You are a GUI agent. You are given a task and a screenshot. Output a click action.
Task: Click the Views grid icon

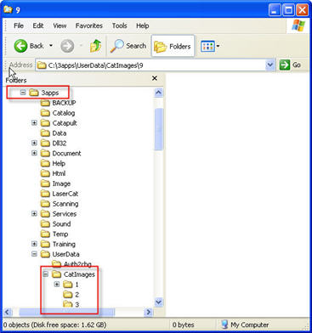click(207, 46)
